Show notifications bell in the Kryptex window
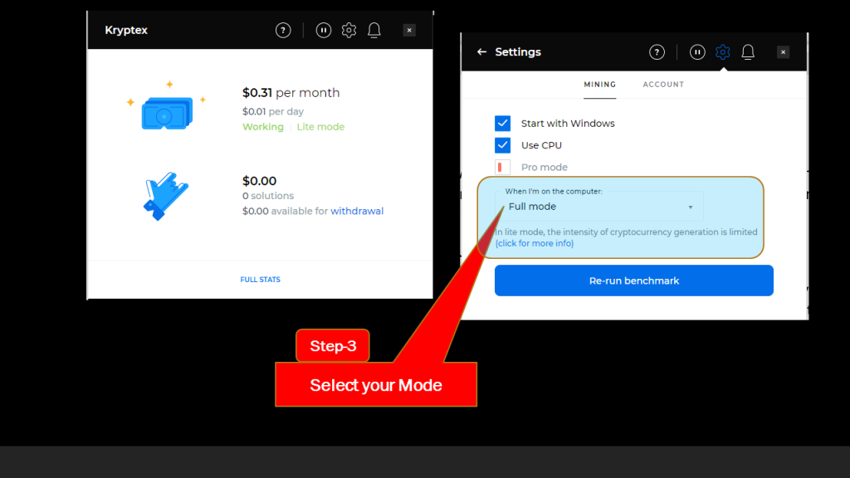The image size is (850, 478). (x=374, y=31)
